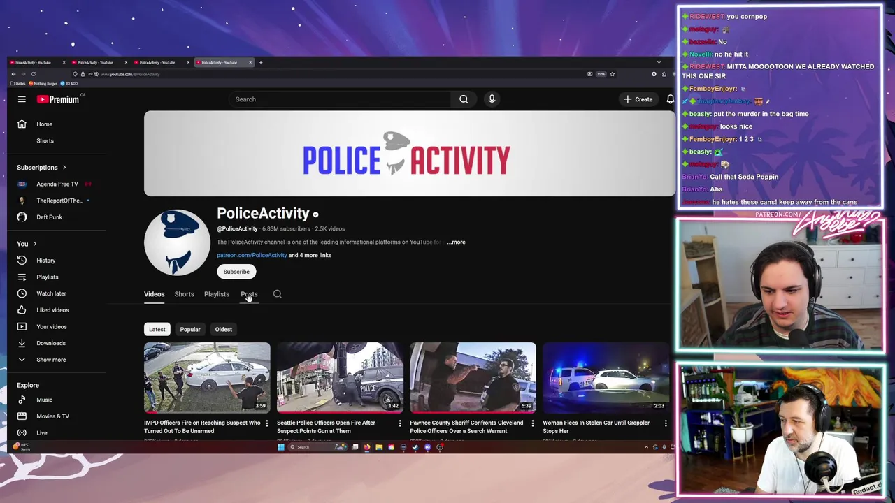895x503 pixels.
Task: Open Woman Flees In Stolen Car thumbnail
Action: pos(606,377)
